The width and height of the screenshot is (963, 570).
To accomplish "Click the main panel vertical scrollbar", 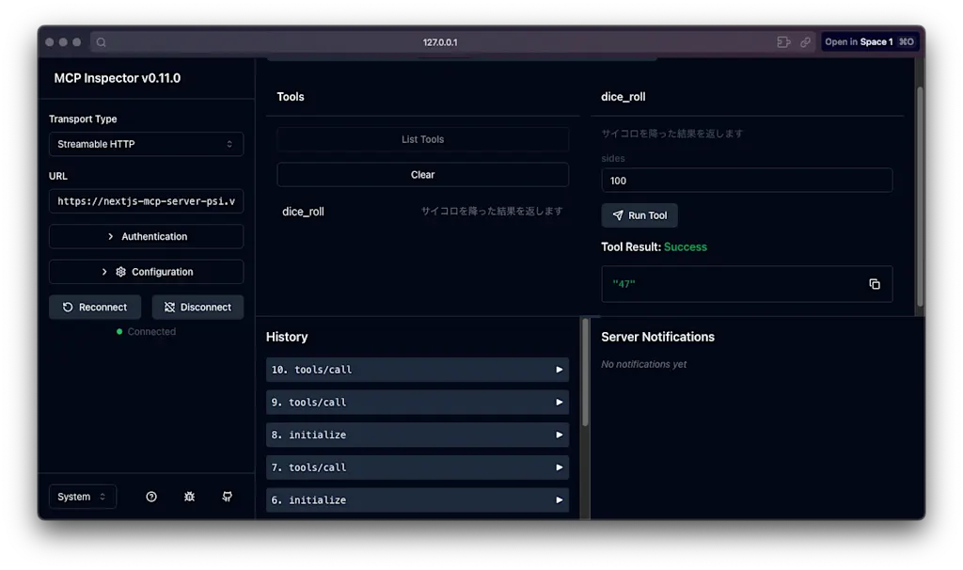I will (920, 197).
